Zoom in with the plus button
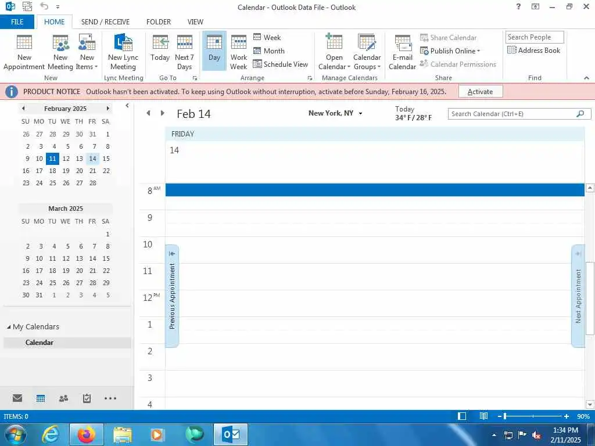The width and height of the screenshot is (595, 446). click(566, 416)
